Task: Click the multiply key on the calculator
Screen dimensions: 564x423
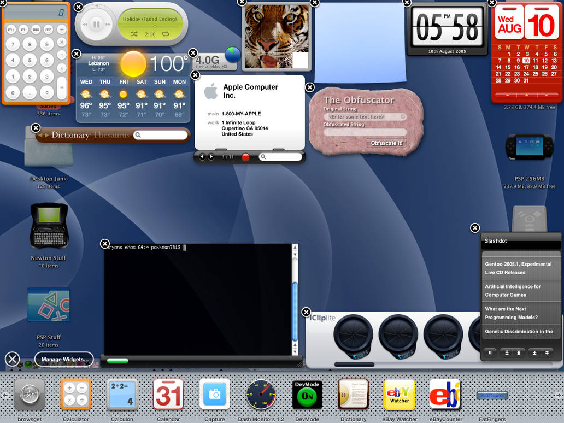Action: (62, 42)
